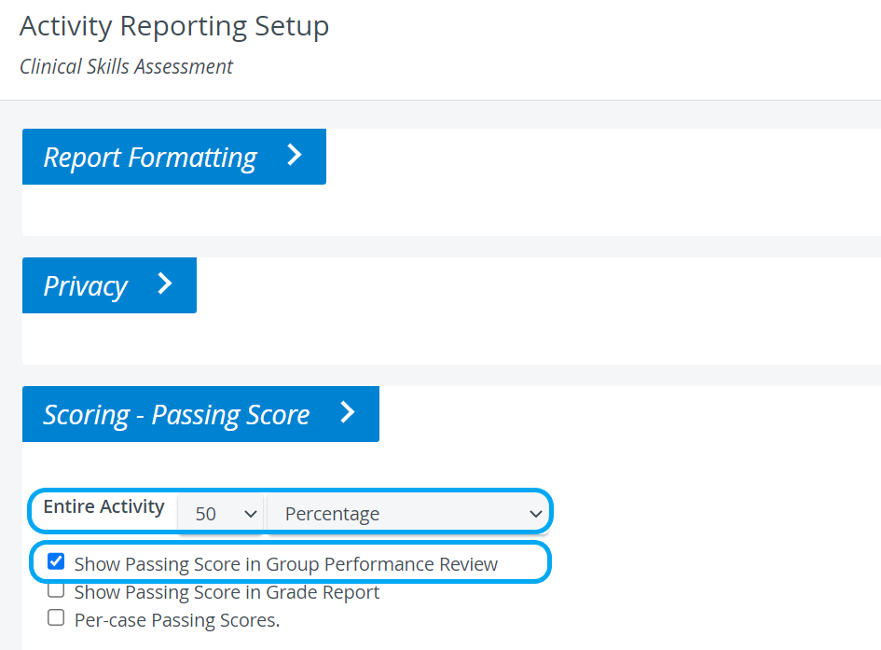
Task: Click the Show Passing Score in Group Performance Review label
Action: 286,564
